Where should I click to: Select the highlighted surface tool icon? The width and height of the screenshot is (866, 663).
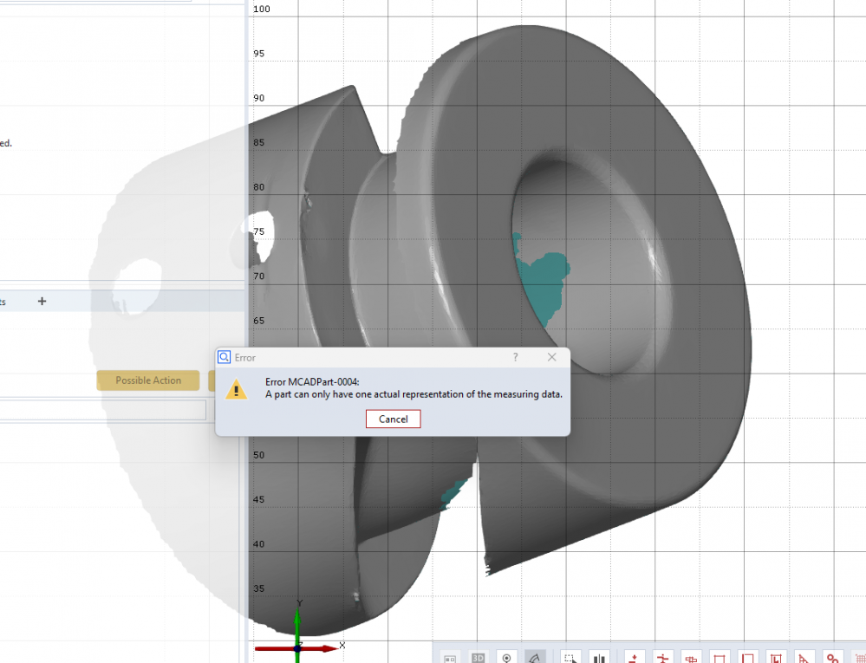536,658
